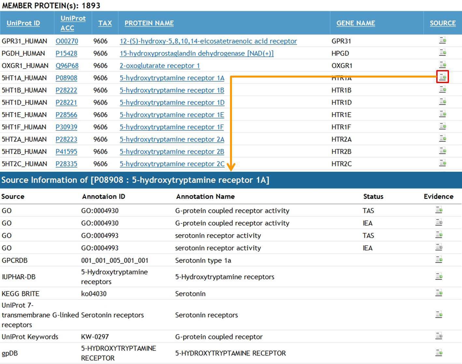View evidence for GO:0004993 TAS annotation
The image size is (462, 364).
click(x=439, y=235)
